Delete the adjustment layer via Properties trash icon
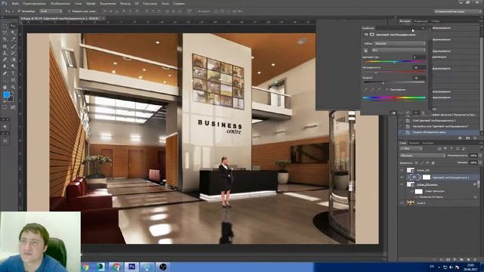This screenshot has height=272, width=484. click(423, 113)
